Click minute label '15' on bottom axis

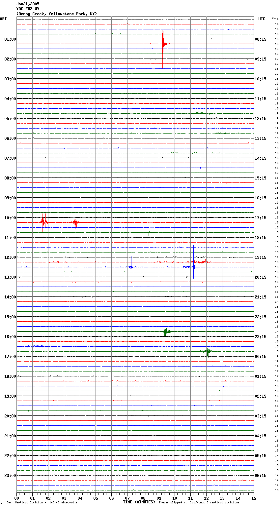254,498
